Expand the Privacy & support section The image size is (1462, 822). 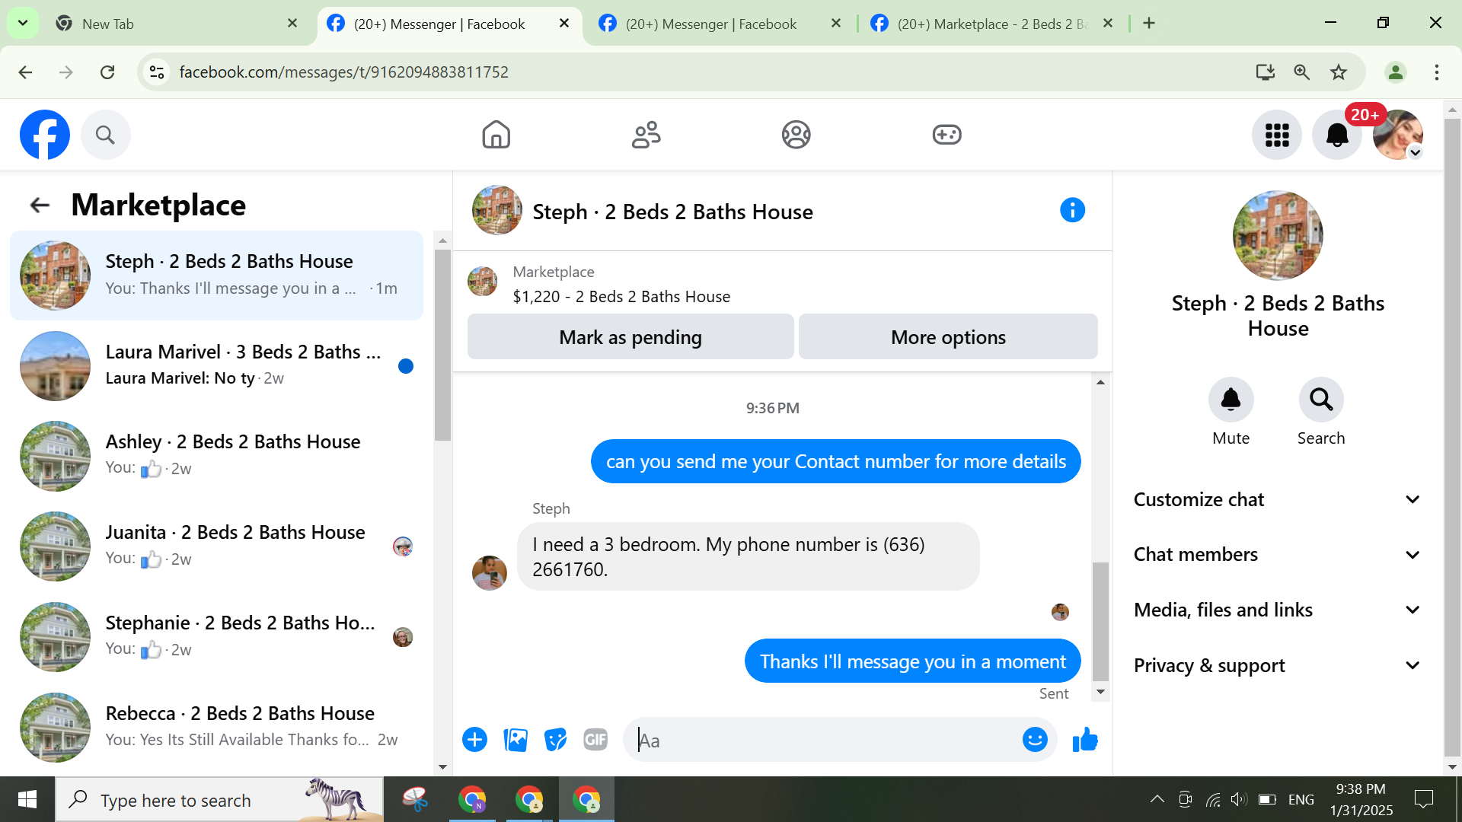pyautogui.click(x=1277, y=665)
